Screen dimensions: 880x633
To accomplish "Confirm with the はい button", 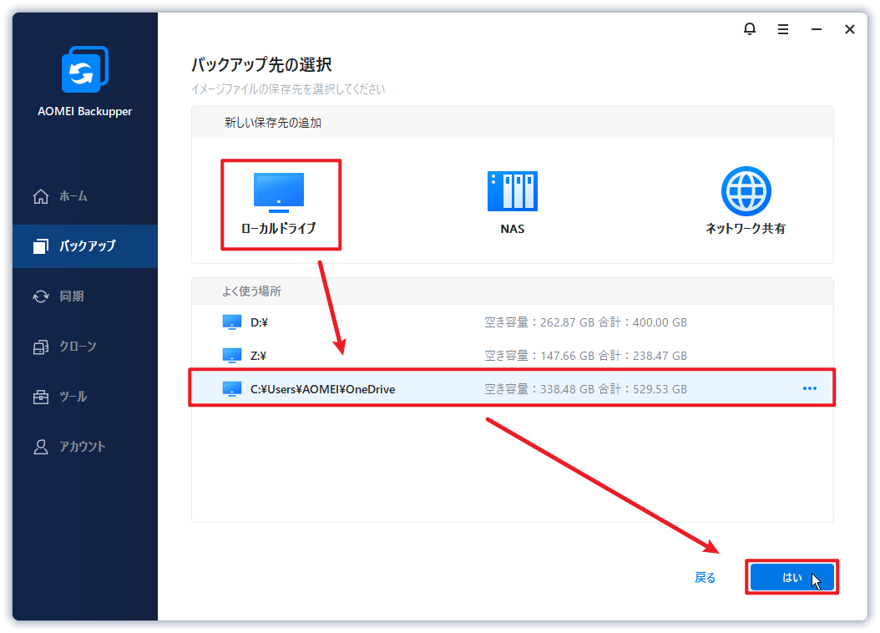I will click(x=791, y=577).
